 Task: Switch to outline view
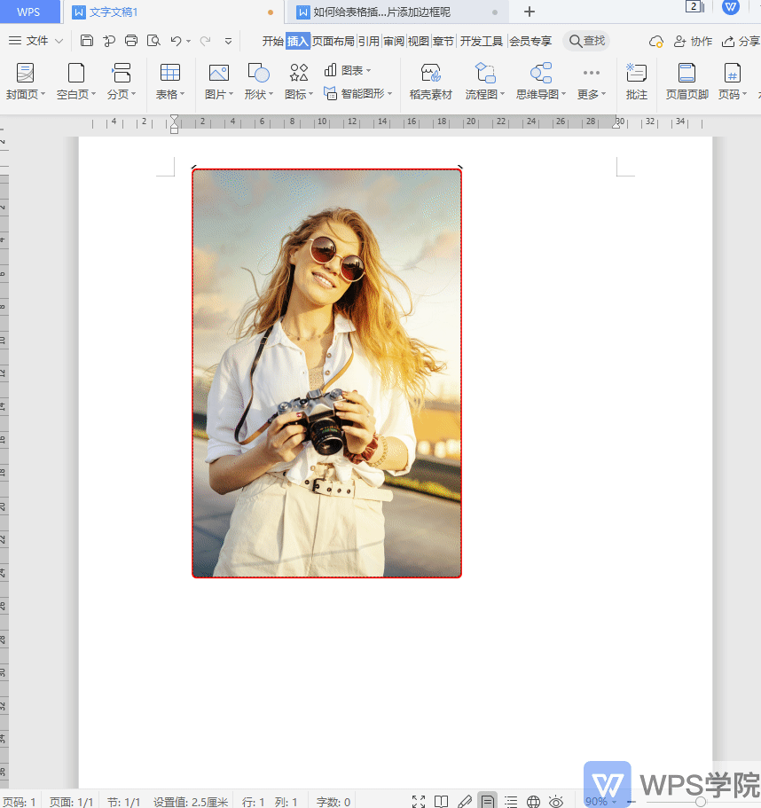[x=511, y=802]
